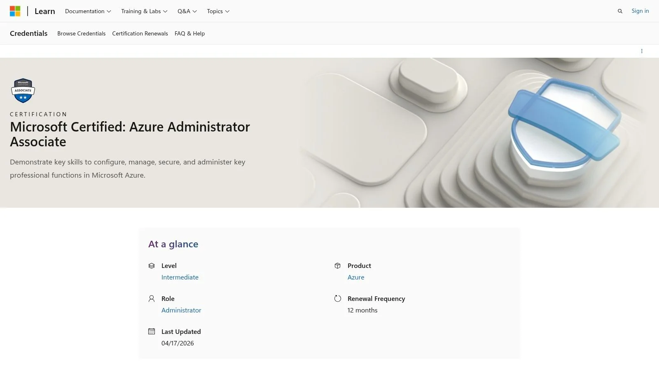659x371 pixels.
Task: Click the CERTIFICATION label above title
Action: [39, 114]
